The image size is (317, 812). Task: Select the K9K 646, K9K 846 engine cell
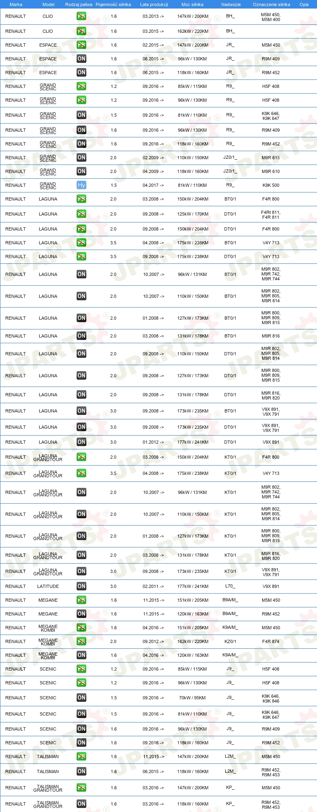(271, 699)
